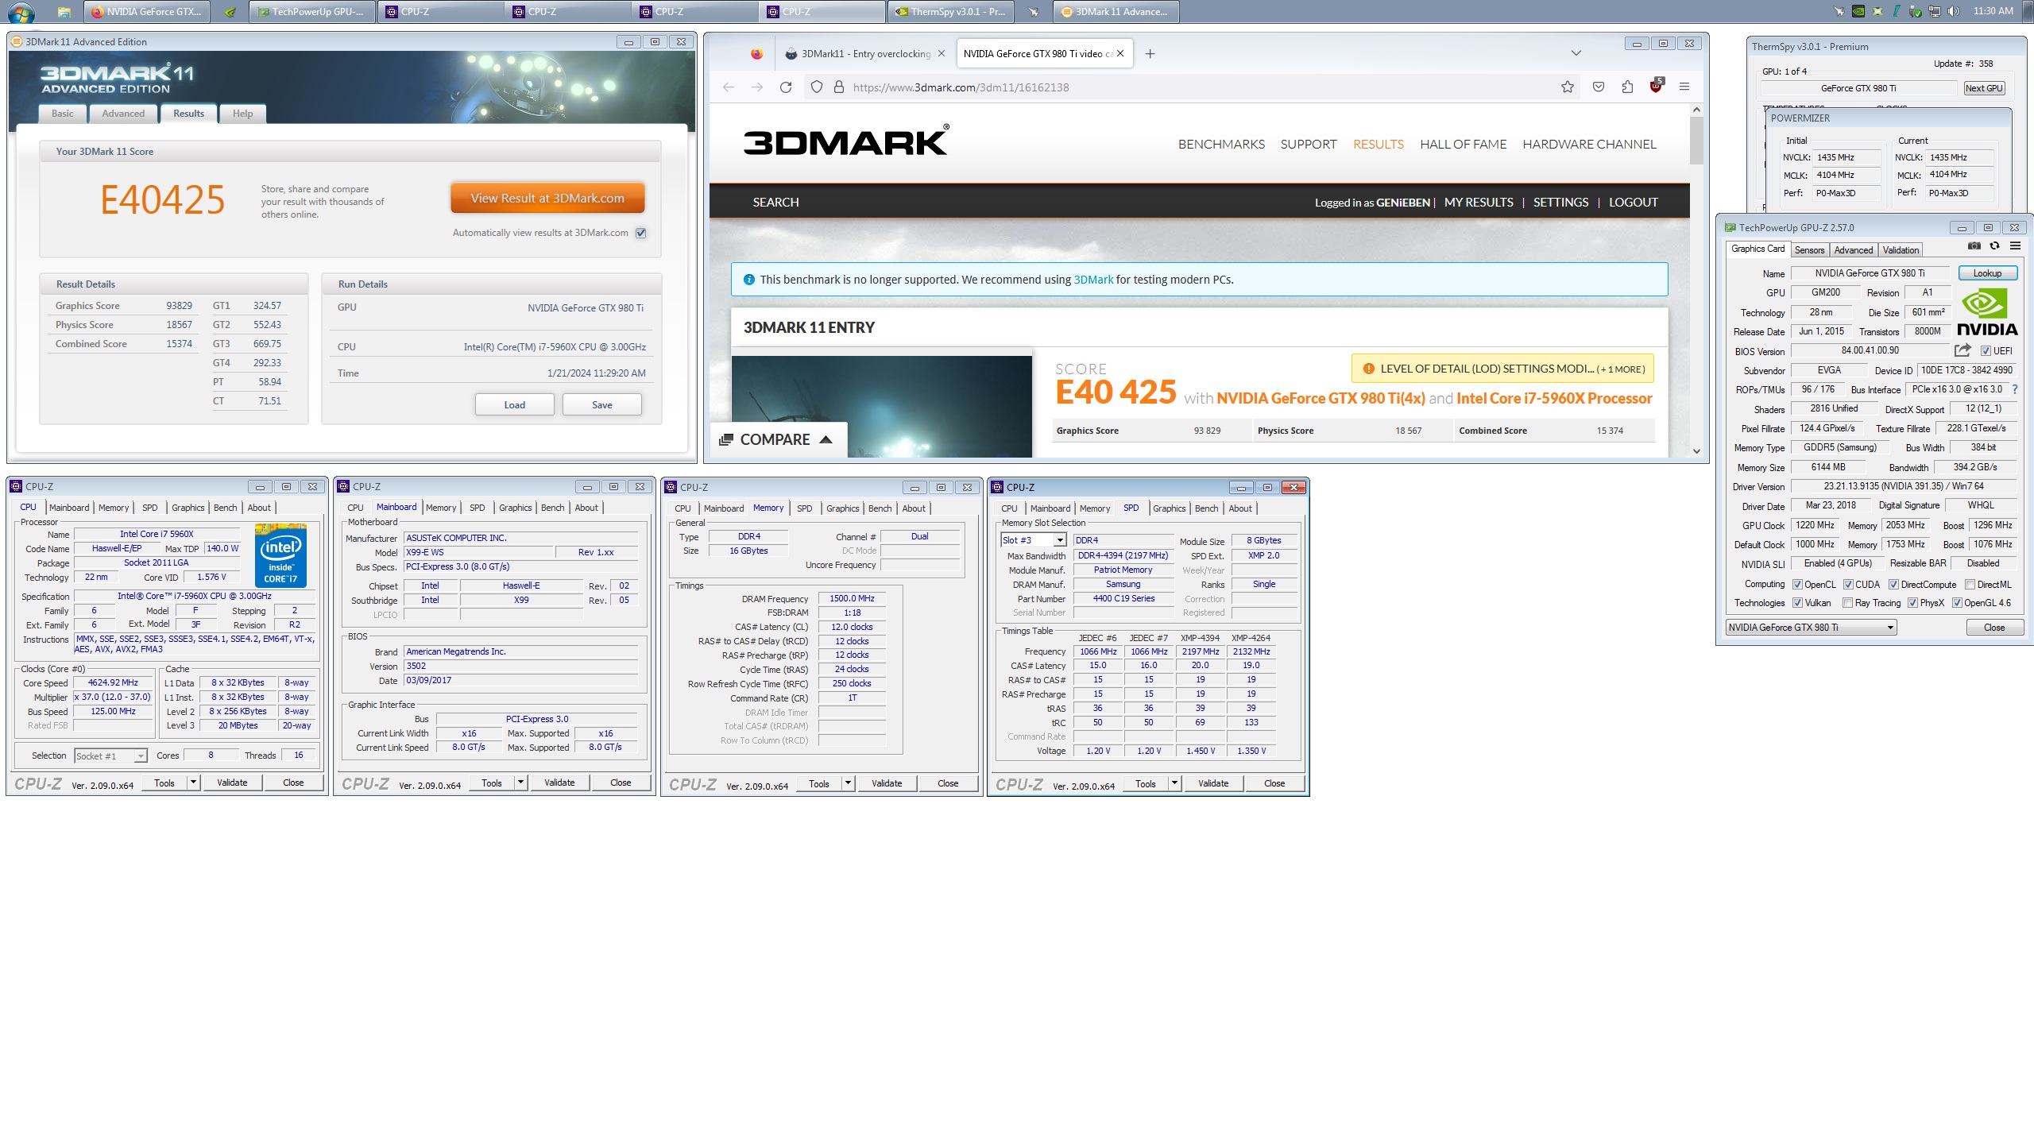Image resolution: width=2034 pixels, height=1144 pixels.
Task: Expand the Tools arrow in Memory CPU-Z window
Action: point(848,783)
